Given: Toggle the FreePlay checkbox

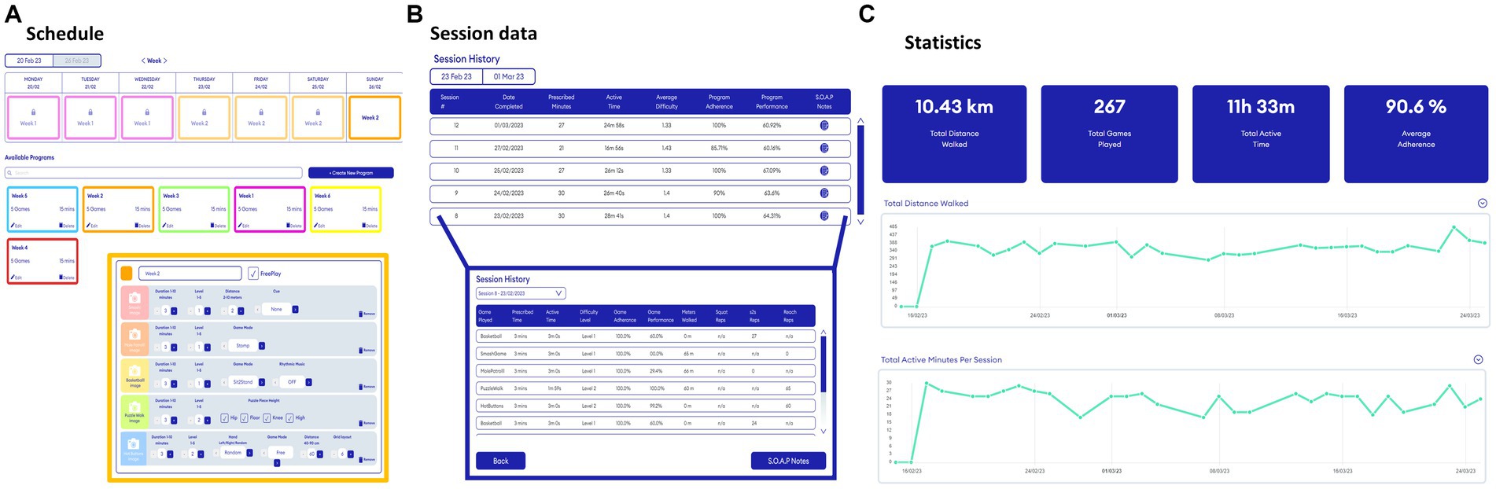Looking at the screenshot, I should click(x=252, y=274).
